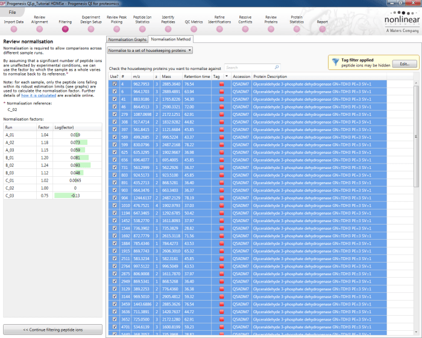Uncheck Use for peptide ion 46
Screen dimensions: 422x338
coord(115,106)
